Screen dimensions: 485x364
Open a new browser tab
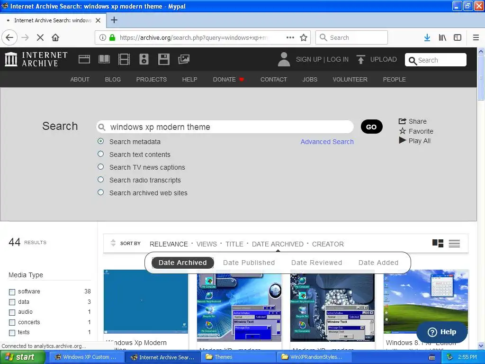click(x=114, y=20)
